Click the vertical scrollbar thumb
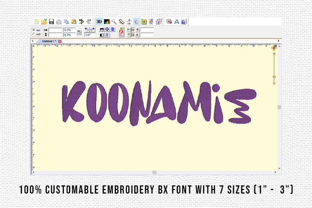312x208 pixels. pos(279,107)
